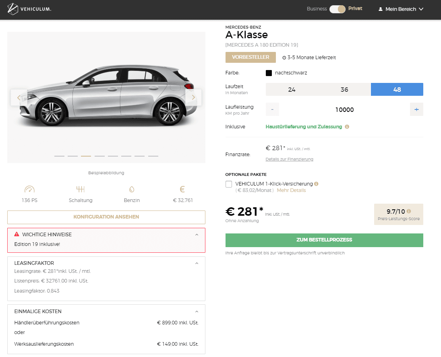The height and width of the screenshot is (357, 441).
Task: Proceed with Zum Bestellprozess button
Action: (324, 240)
